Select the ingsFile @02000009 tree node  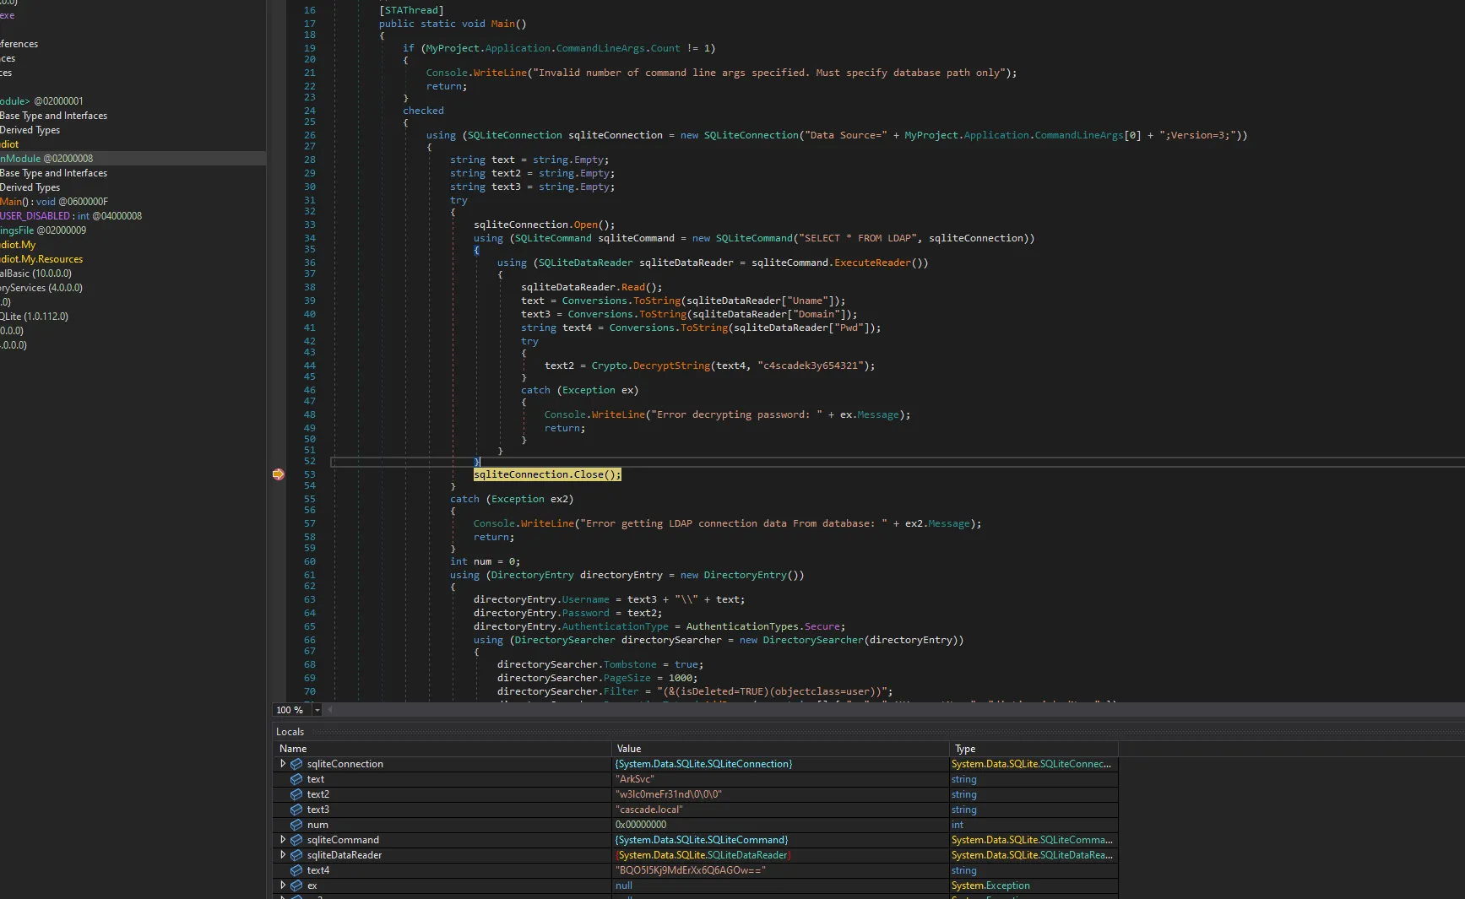pos(43,230)
